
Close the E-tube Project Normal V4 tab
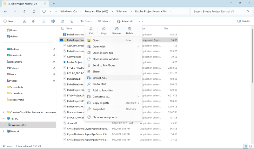45,3
